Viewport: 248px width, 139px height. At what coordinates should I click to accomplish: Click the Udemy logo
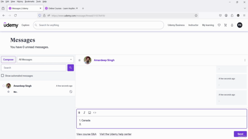pos(11,25)
